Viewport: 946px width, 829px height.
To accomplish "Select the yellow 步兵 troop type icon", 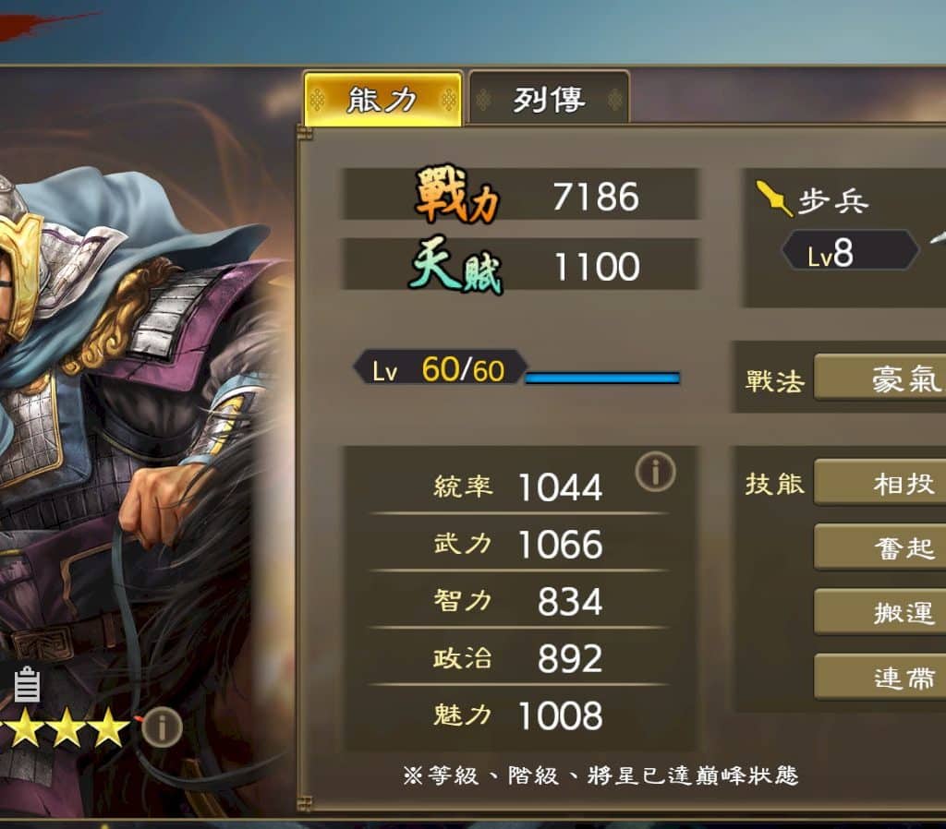I will pyautogui.click(x=774, y=198).
